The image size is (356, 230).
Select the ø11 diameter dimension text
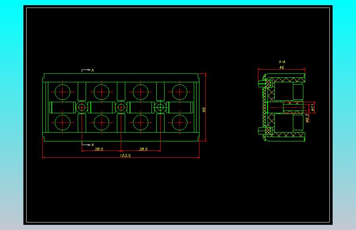tap(312, 107)
